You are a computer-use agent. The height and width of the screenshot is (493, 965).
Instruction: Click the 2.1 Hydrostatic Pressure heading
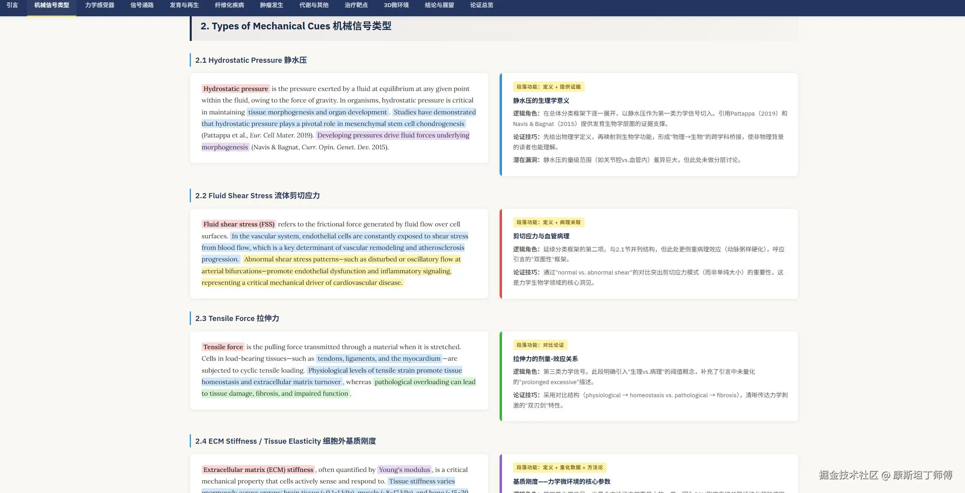tap(251, 60)
